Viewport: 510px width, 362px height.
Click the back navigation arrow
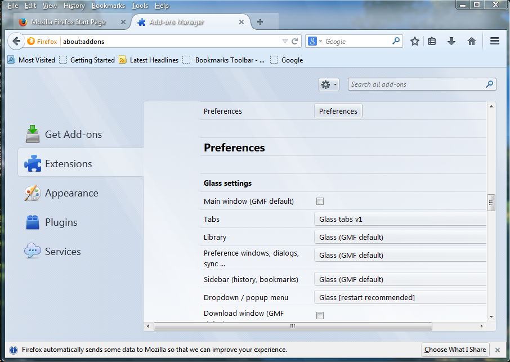(x=16, y=41)
